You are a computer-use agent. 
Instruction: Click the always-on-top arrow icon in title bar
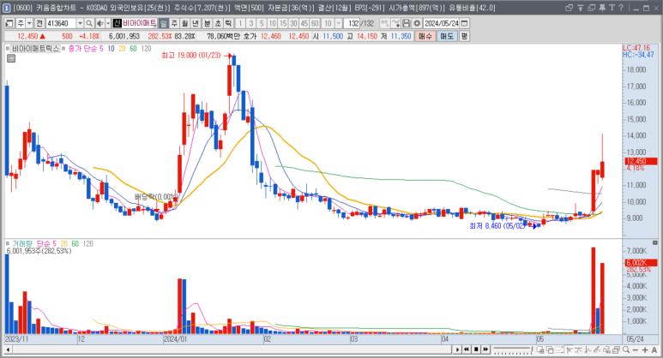580,8
